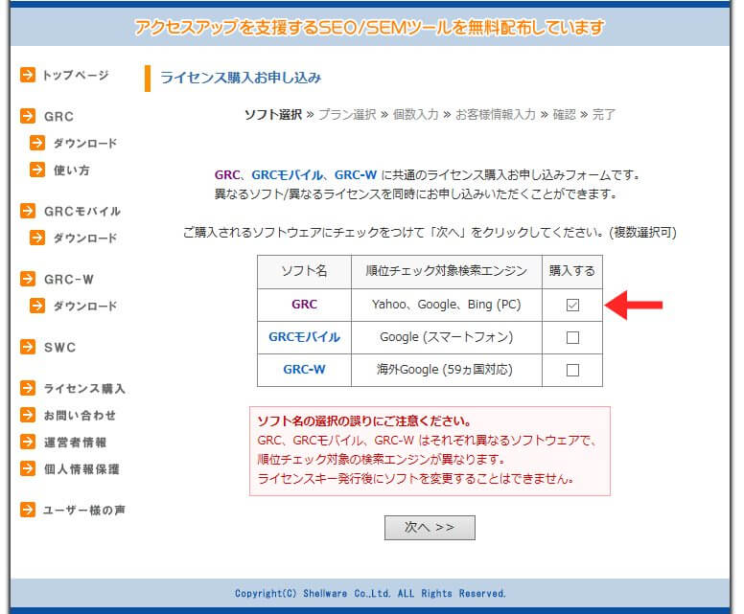
Task: Click the 個数入力 step in breadcrumb
Action: (416, 114)
